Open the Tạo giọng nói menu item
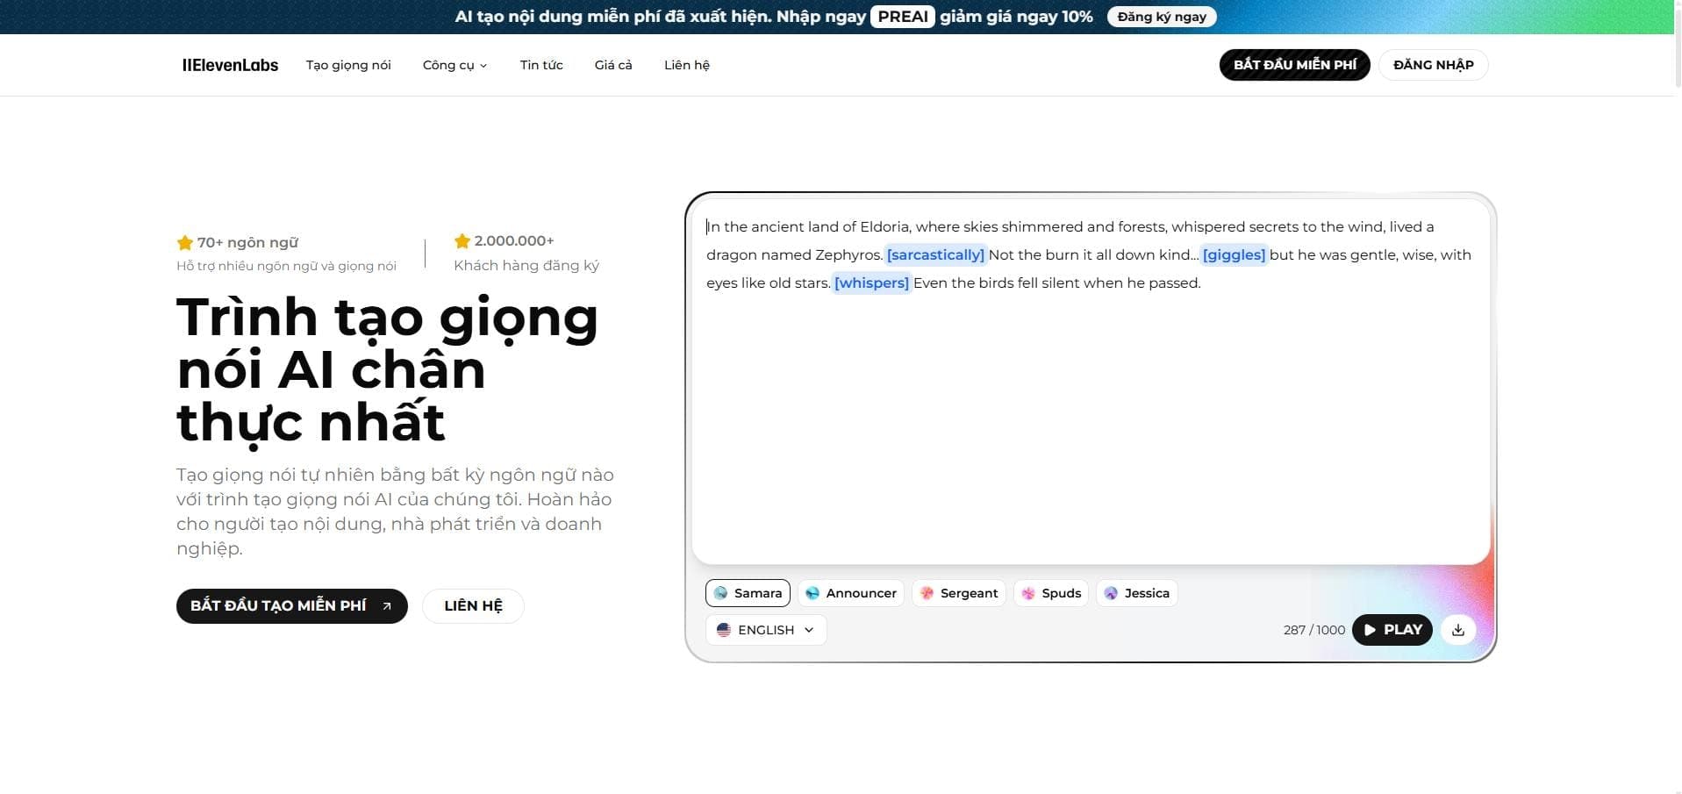Screen dimensions: 1682x794 (348, 64)
